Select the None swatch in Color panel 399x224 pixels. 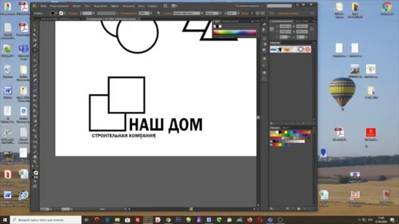point(214,26)
